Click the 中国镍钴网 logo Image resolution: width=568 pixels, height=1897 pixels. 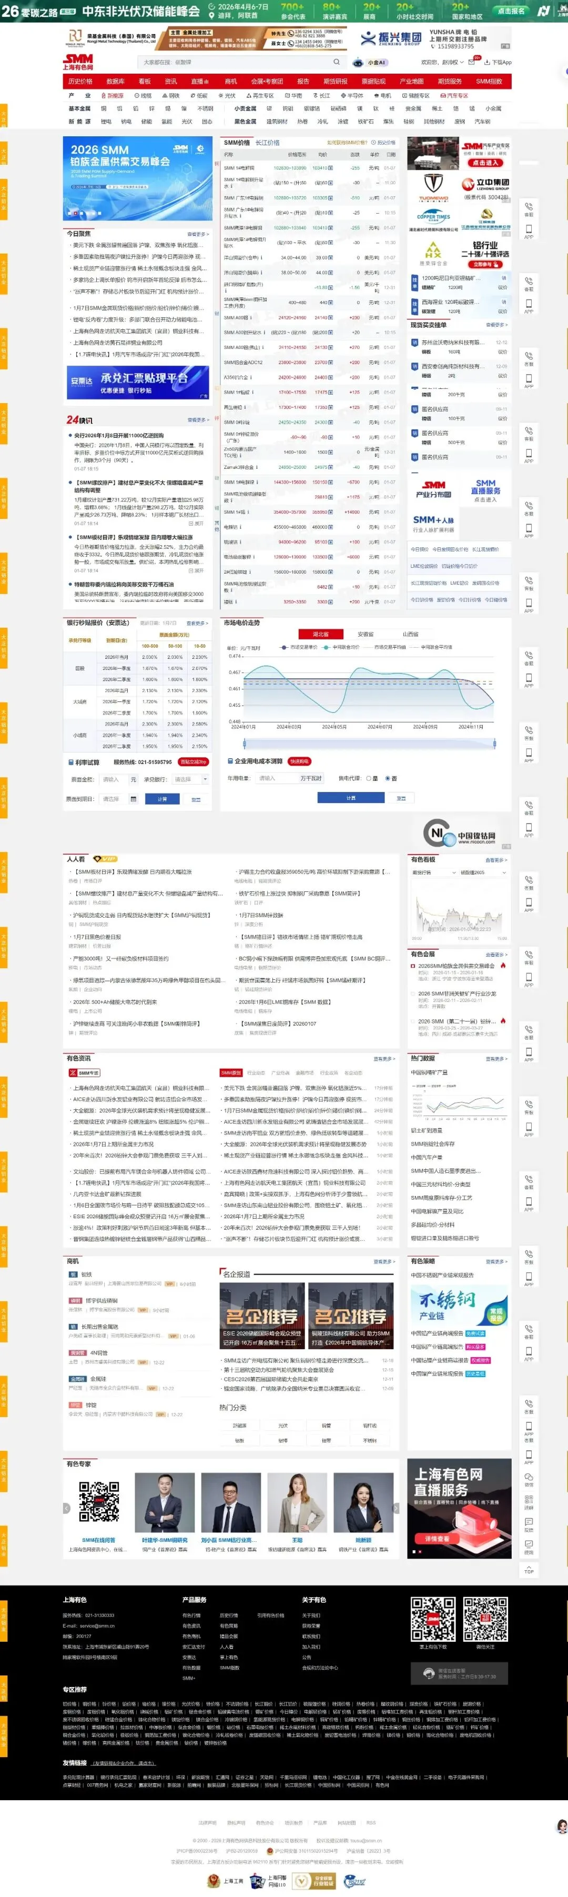point(460,834)
